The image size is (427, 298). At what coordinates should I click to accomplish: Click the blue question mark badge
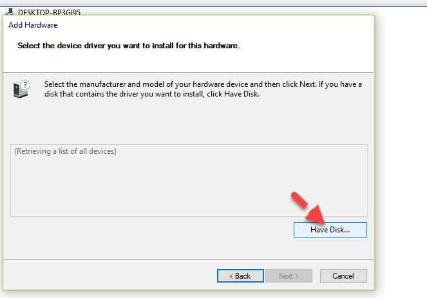click(25, 85)
